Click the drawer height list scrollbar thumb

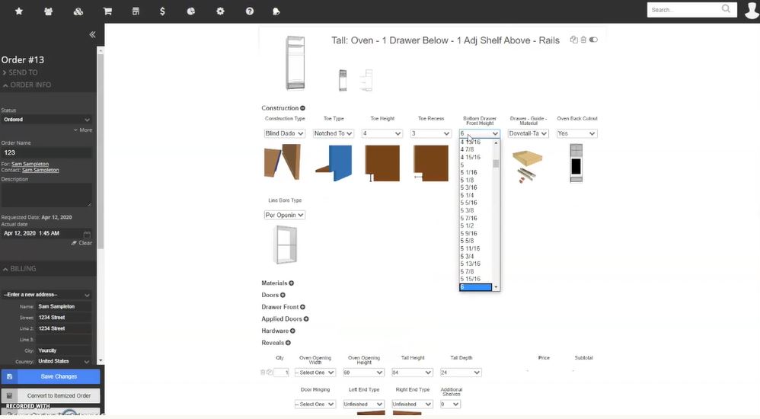point(495,164)
